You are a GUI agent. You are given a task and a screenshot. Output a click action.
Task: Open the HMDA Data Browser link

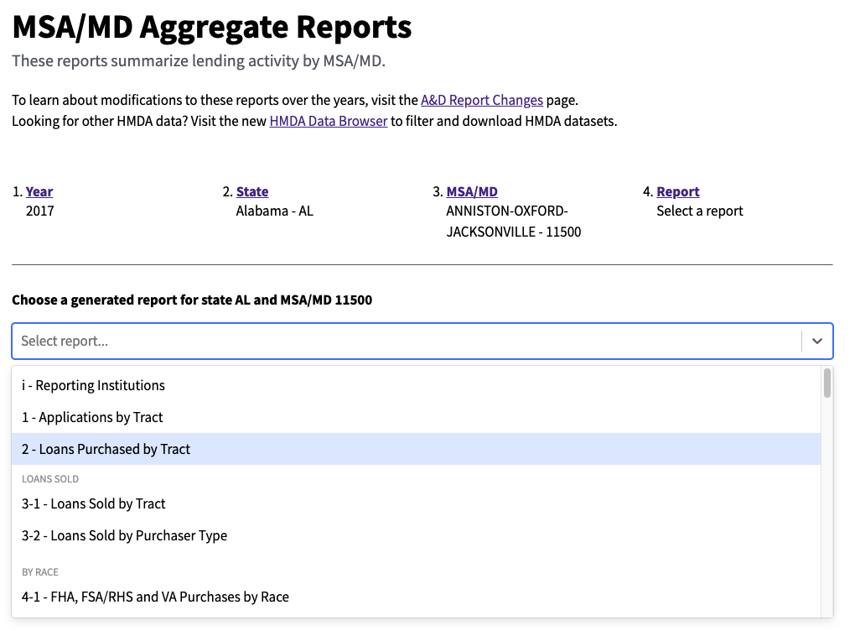tap(329, 120)
